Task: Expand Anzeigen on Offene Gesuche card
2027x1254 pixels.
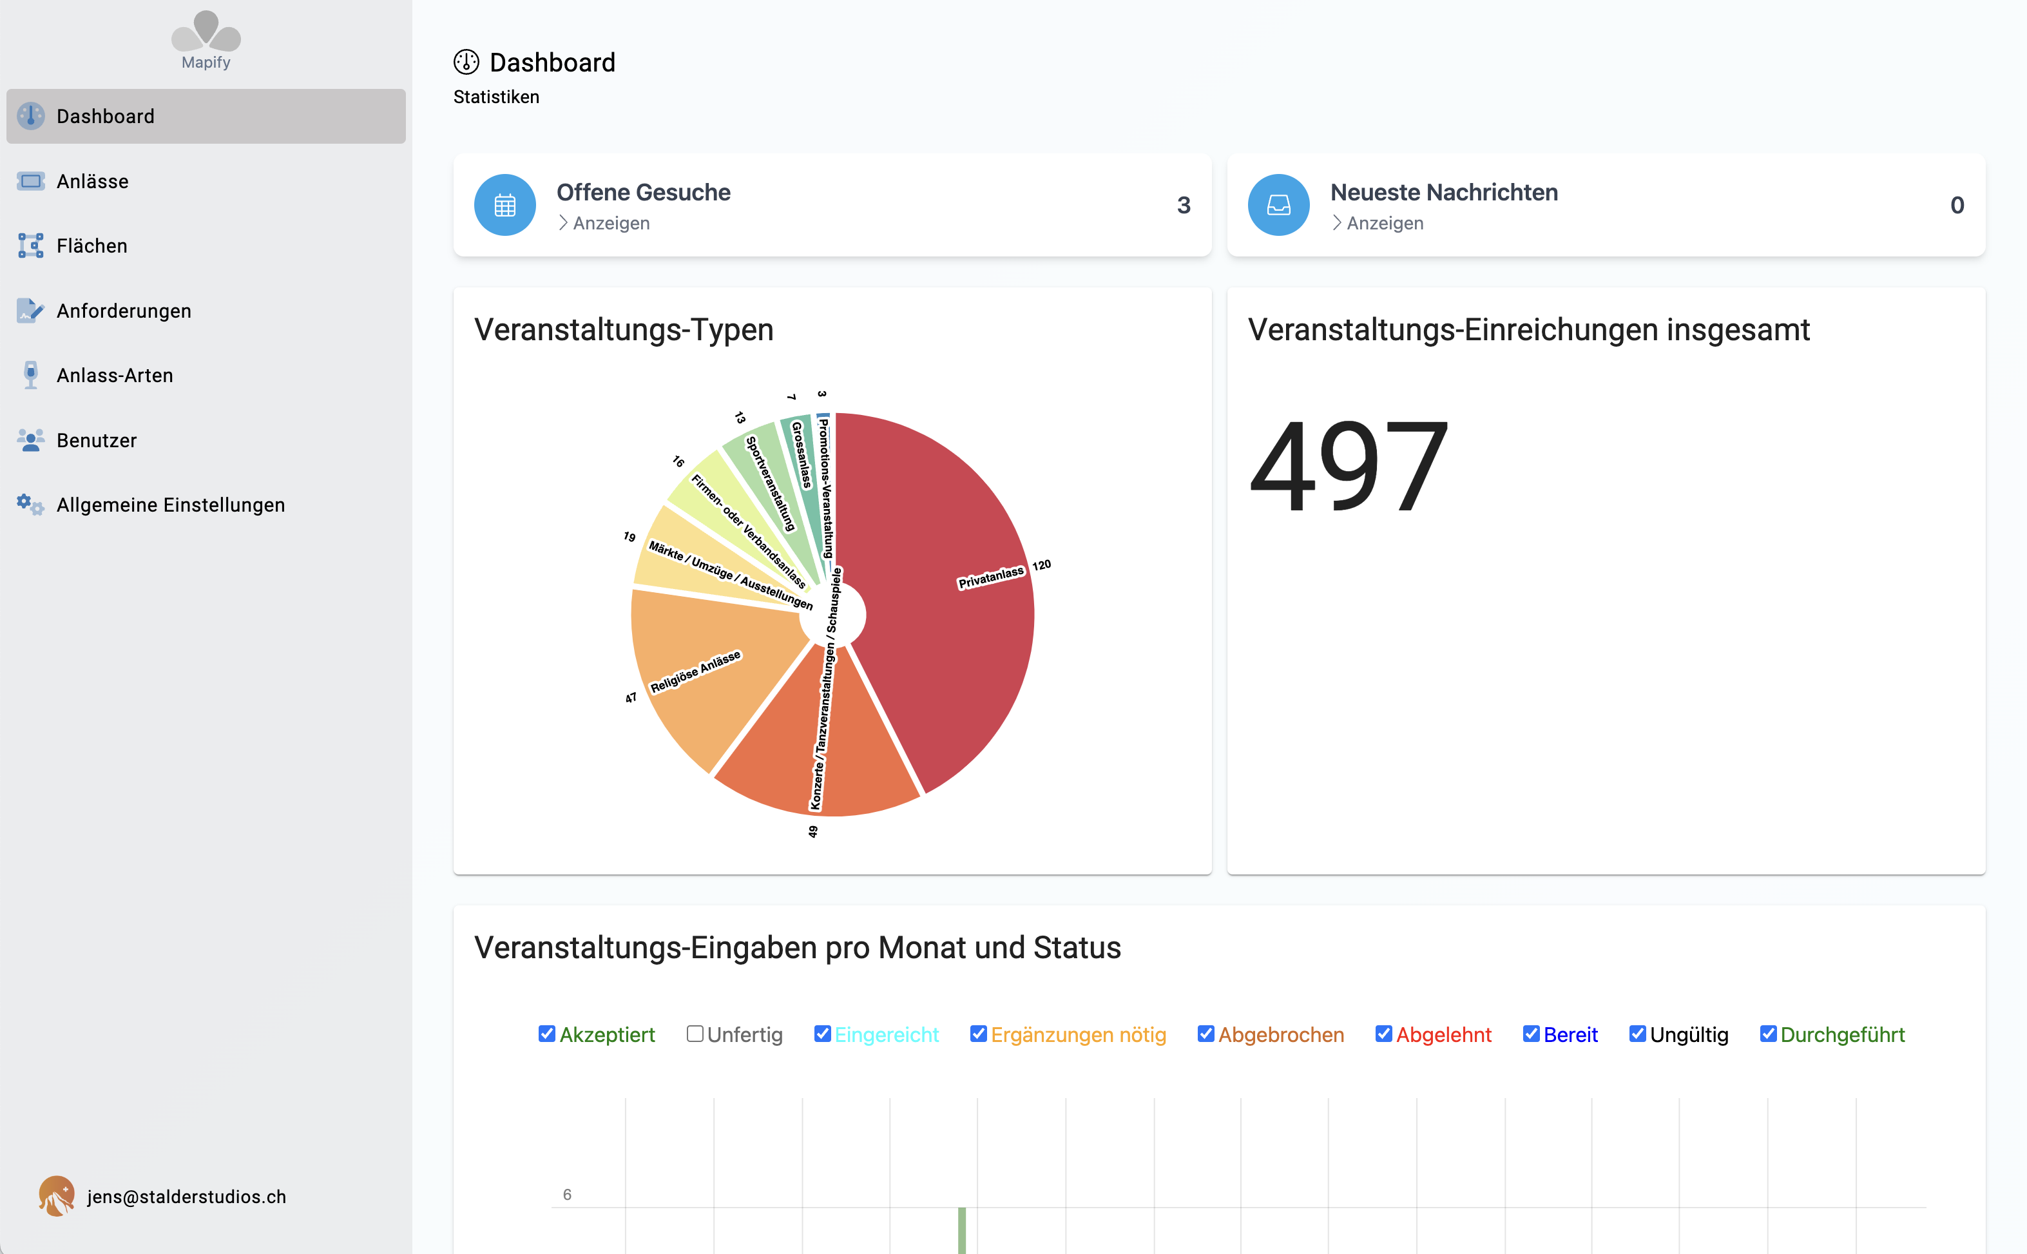Action: pyautogui.click(x=611, y=222)
